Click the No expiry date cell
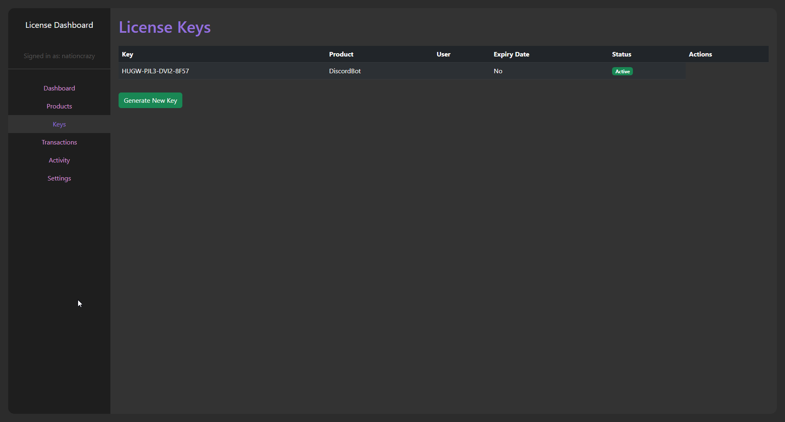This screenshot has width=785, height=422. (498, 71)
